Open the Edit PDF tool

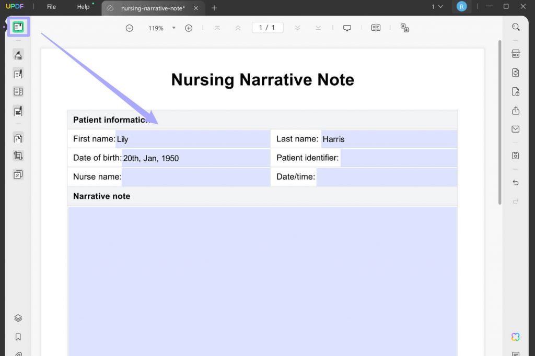pos(18,74)
